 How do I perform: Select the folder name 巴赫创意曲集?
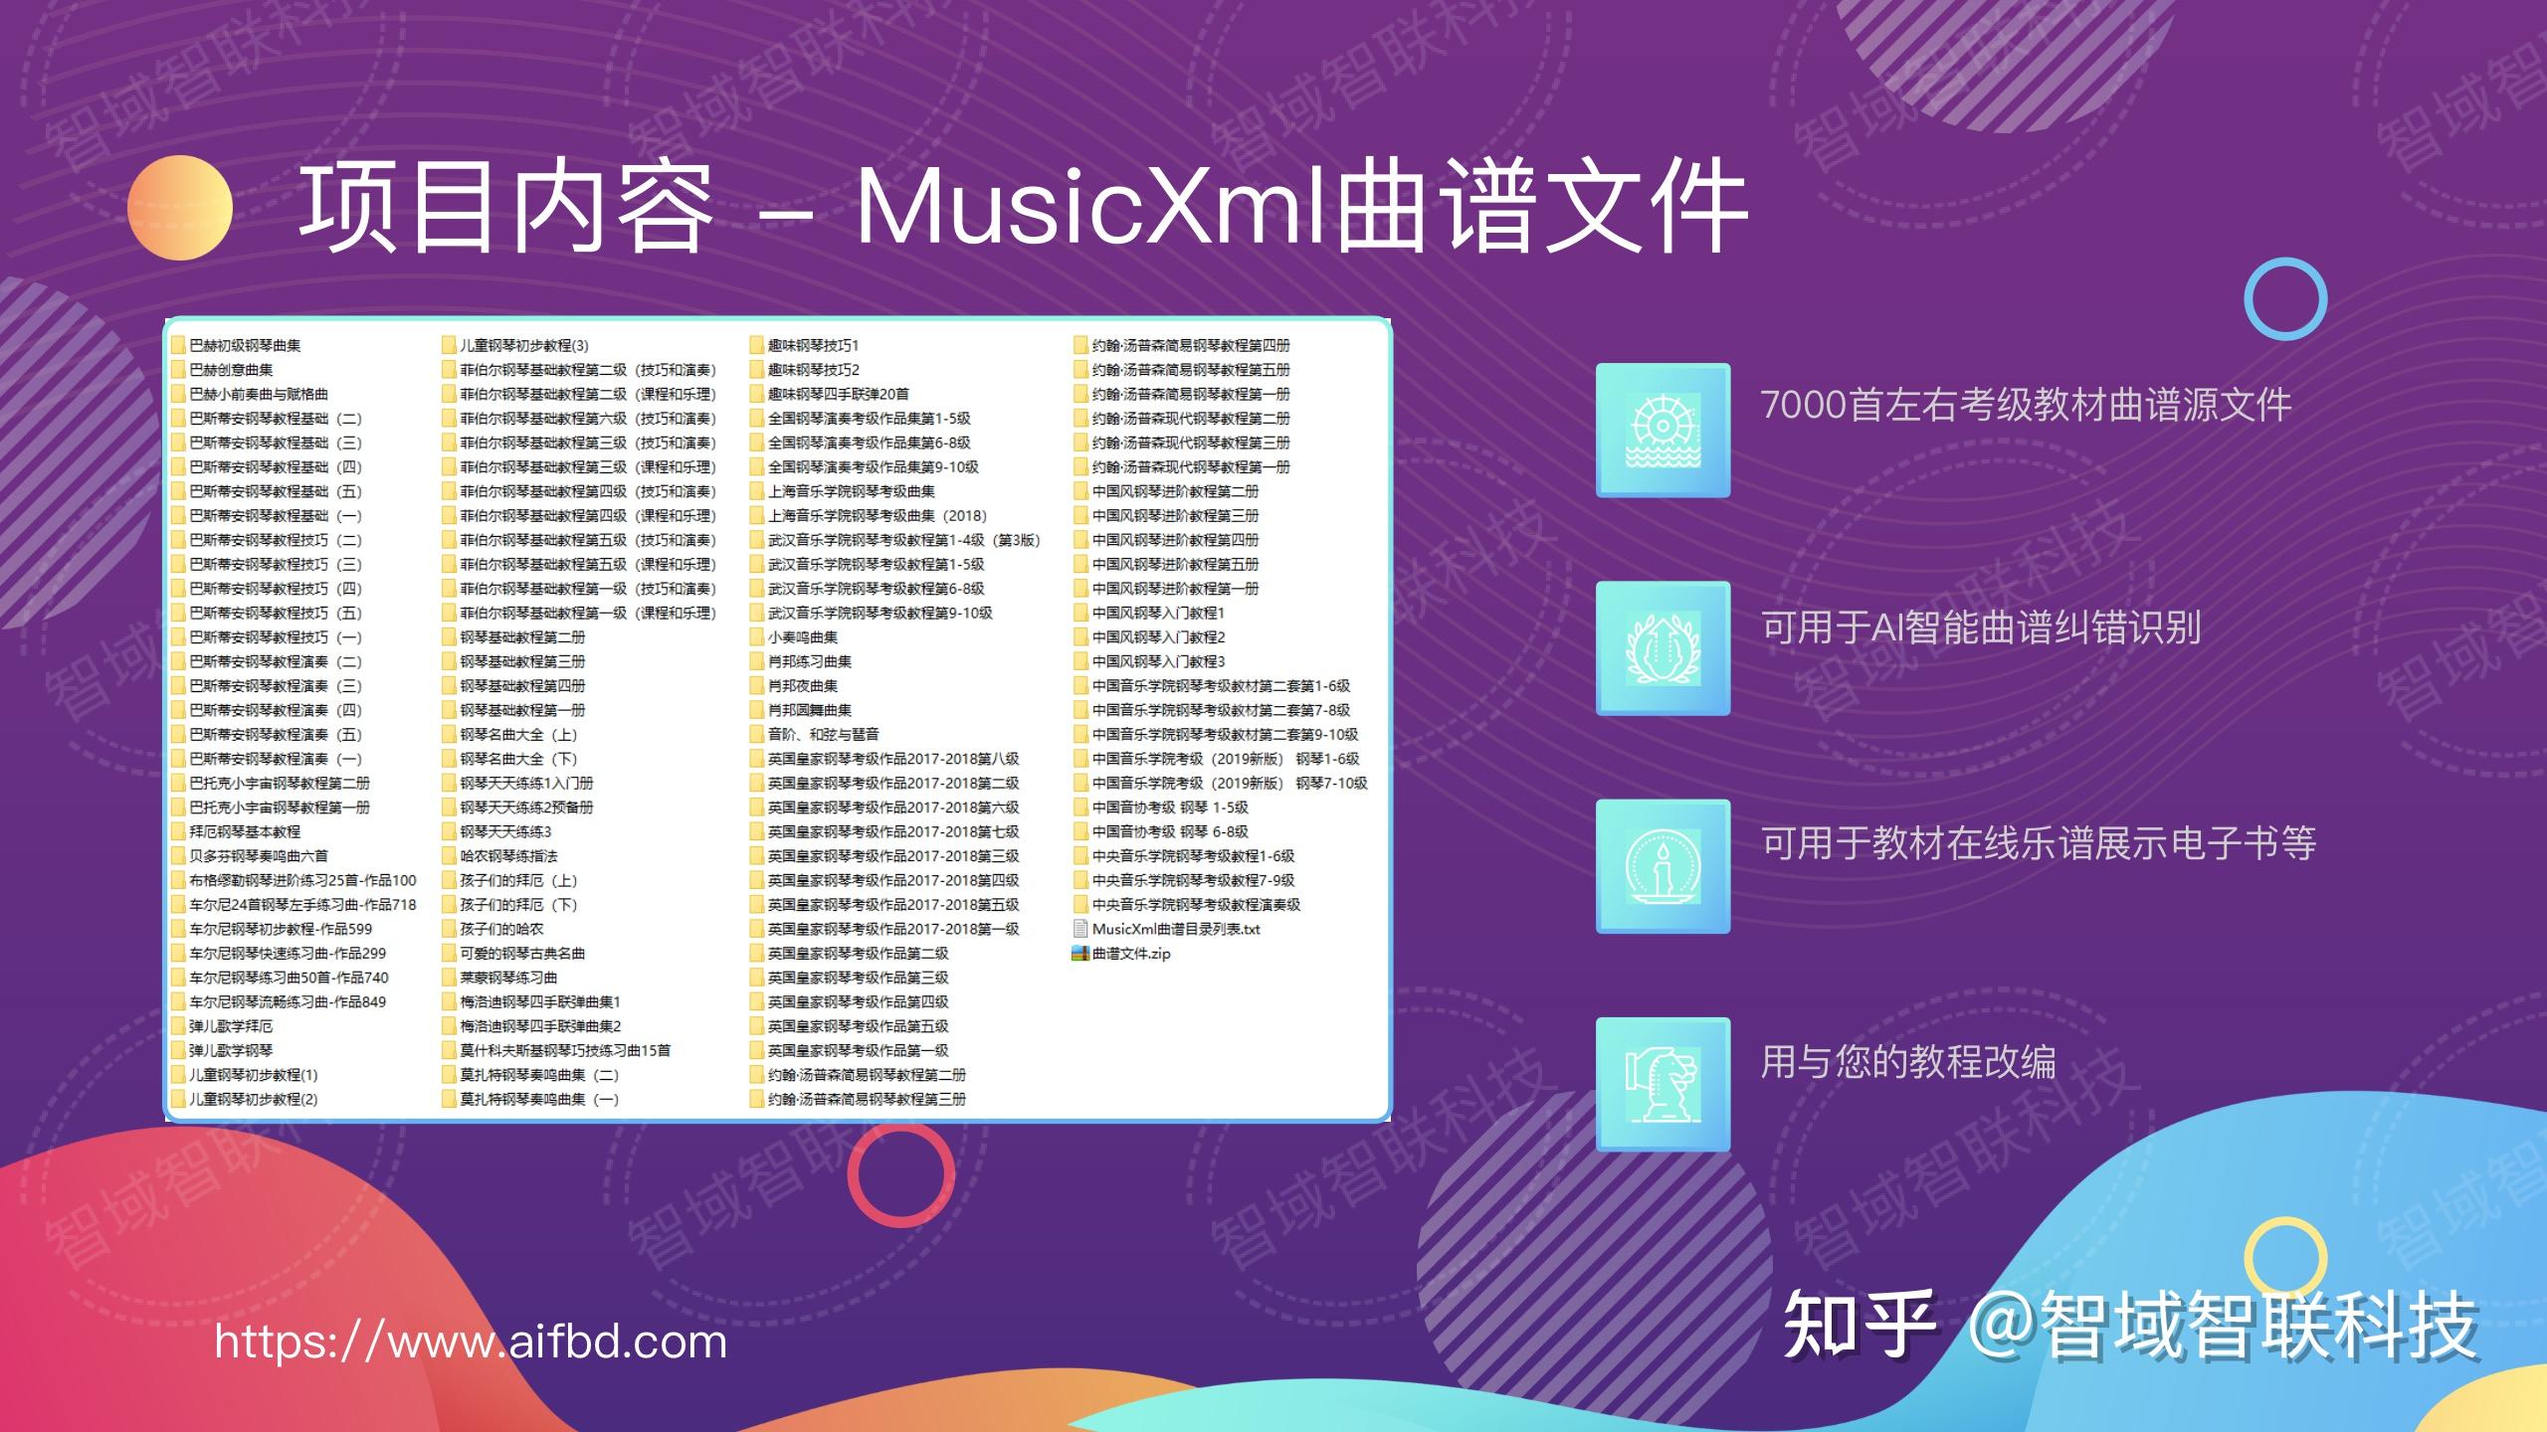(x=231, y=370)
